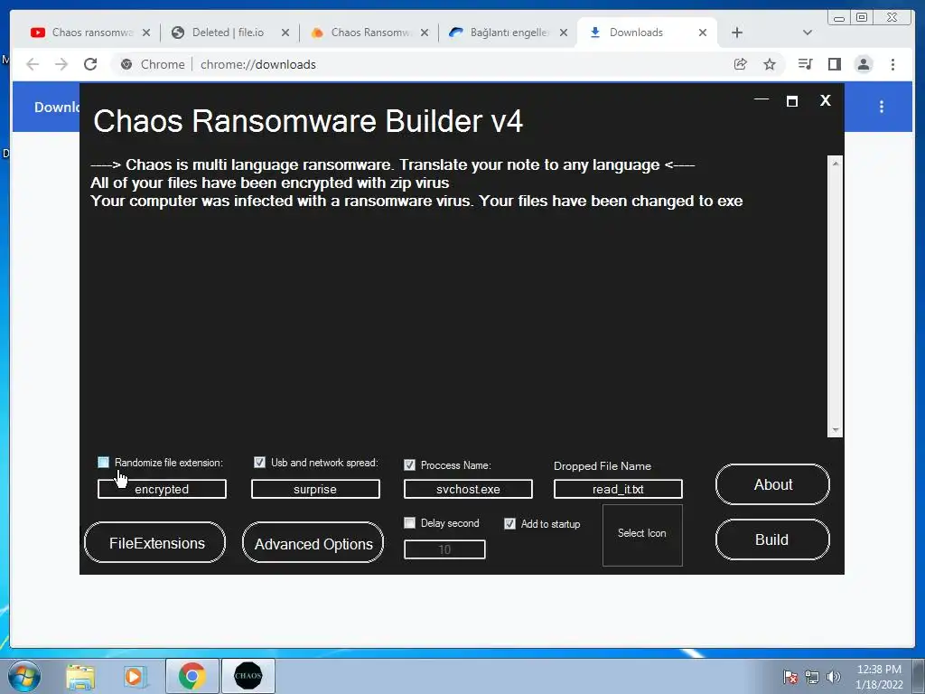This screenshot has height=694, width=925.
Task: Switch to the Bağlantı engelle tab
Action: (509, 33)
